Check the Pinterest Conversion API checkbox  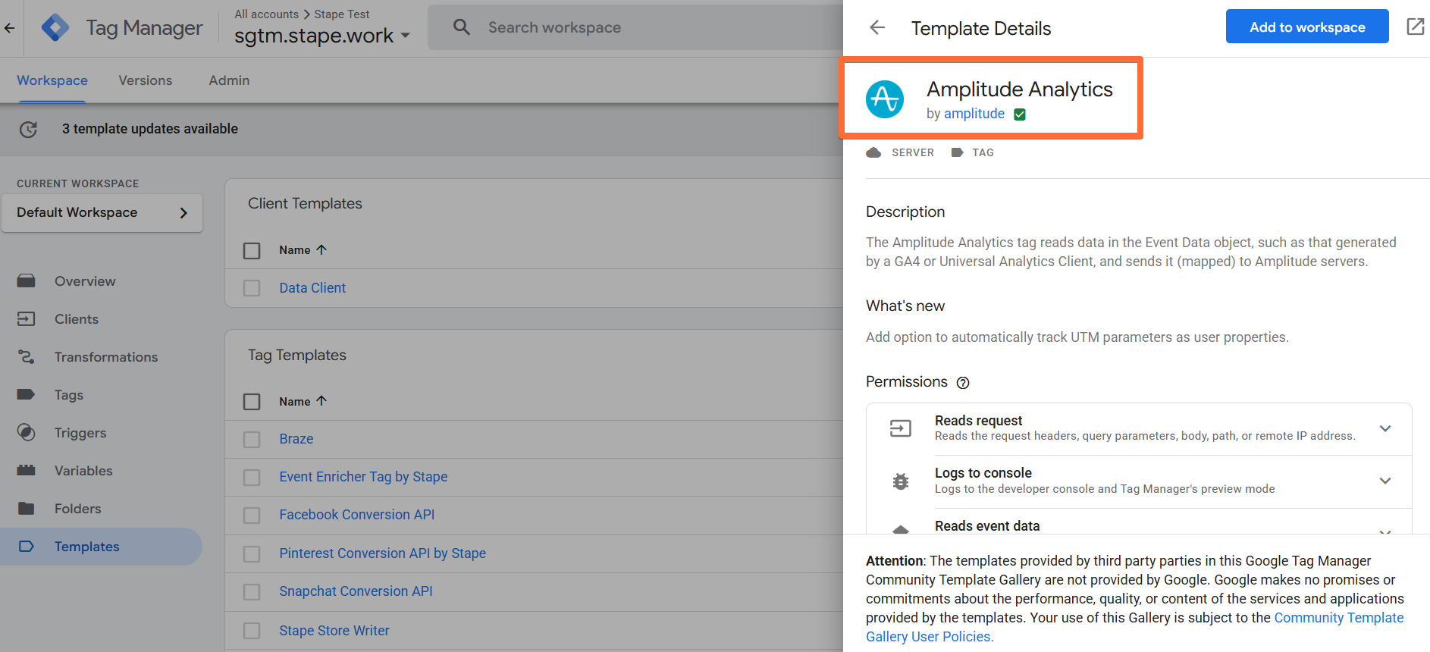coord(252,554)
